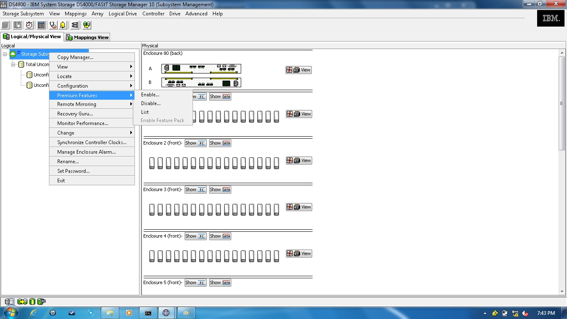This screenshot has width=567, height=319.
Task: Choose Synchronize Controller Clocks... menu entry
Action: coord(92,142)
